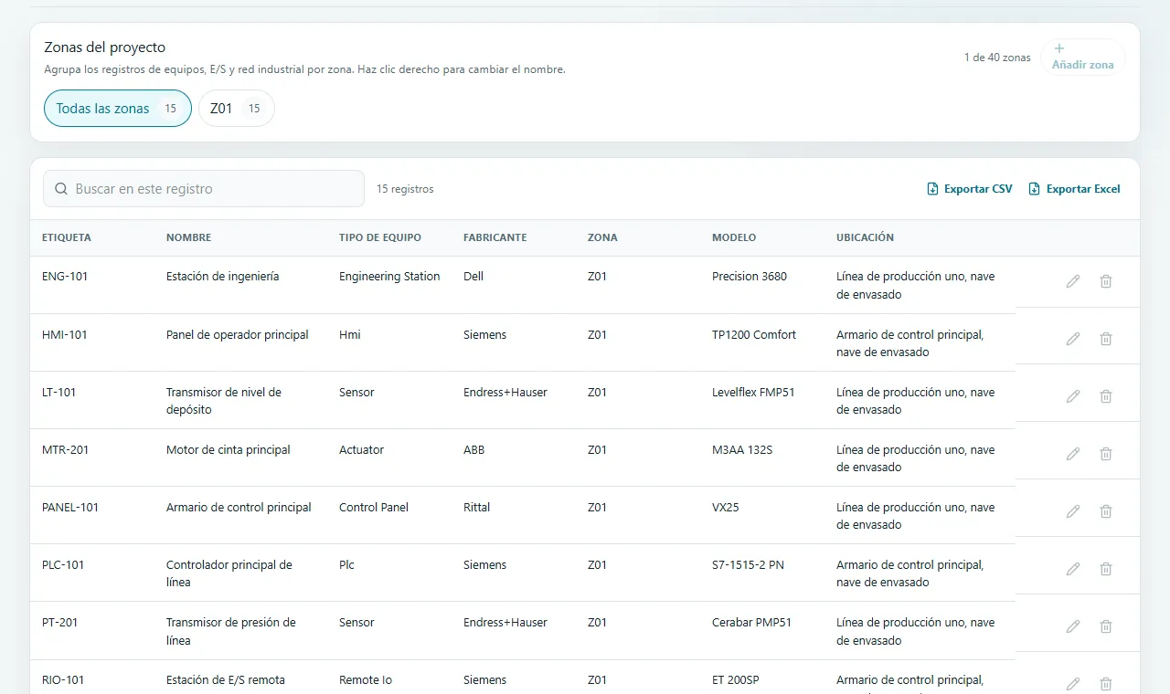The height and width of the screenshot is (694, 1170).
Task: Select the ENG-101 tag cell
Action: pos(65,277)
